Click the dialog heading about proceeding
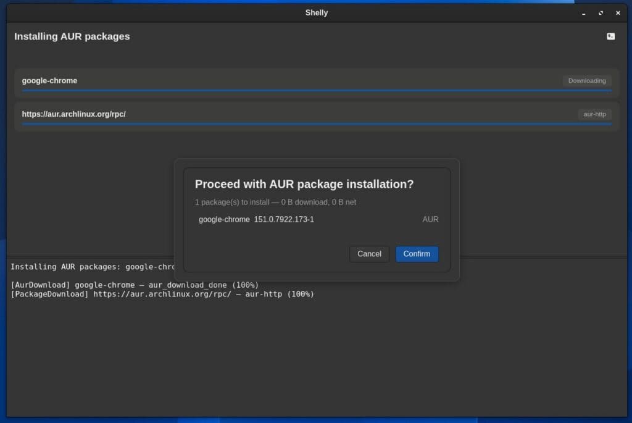This screenshot has width=632, height=423. (304, 184)
